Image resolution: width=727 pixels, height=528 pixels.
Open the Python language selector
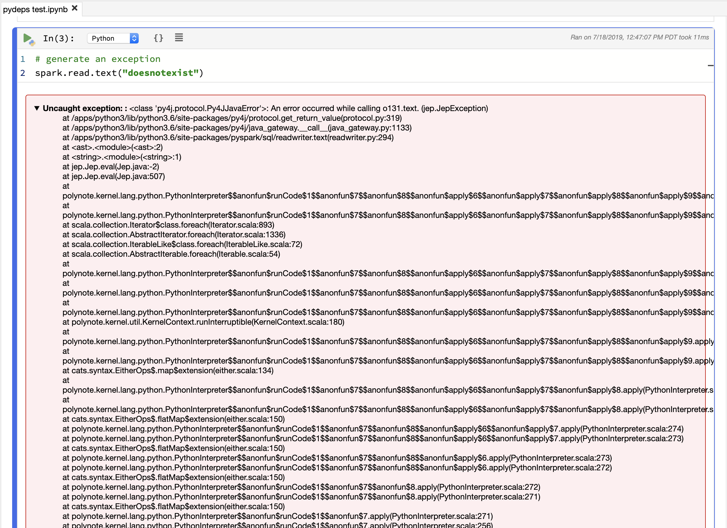pyautogui.click(x=113, y=38)
